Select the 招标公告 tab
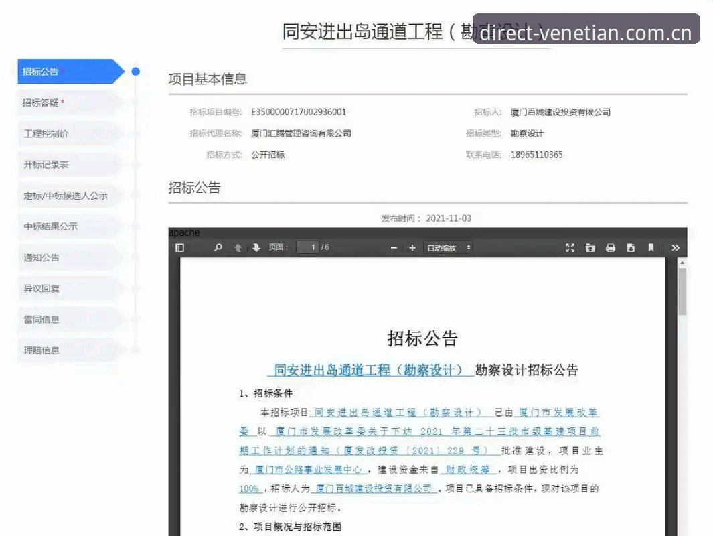The height and width of the screenshot is (536, 713). pyautogui.click(x=70, y=72)
